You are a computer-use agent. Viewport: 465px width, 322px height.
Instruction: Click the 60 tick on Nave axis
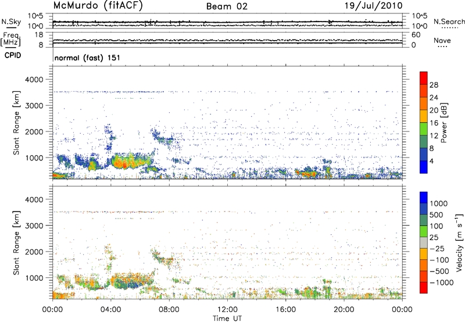point(416,35)
